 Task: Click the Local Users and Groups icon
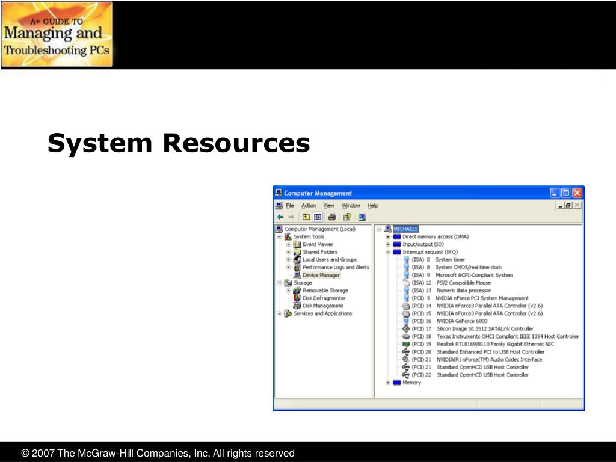point(297,260)
